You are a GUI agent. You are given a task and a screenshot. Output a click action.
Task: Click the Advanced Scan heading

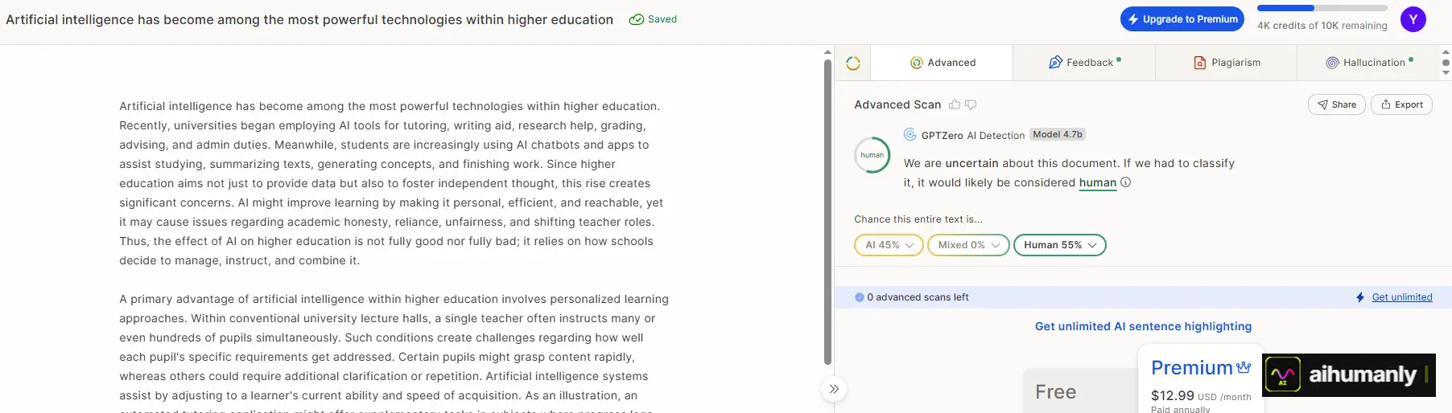click(897, 104)
